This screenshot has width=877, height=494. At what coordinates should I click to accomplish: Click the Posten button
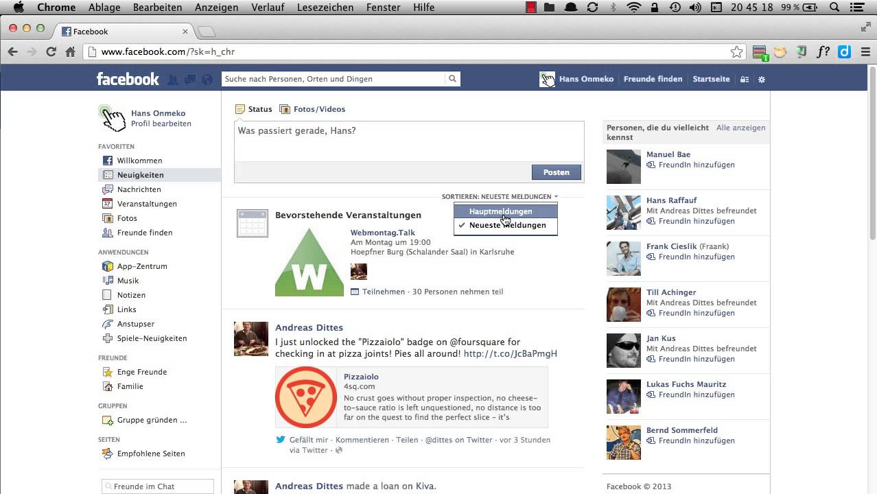pos(557,172)
